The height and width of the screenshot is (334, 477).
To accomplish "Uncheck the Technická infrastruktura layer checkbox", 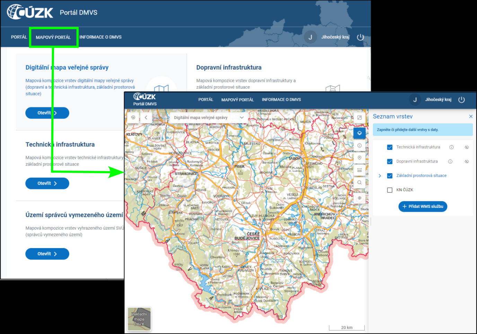I will coord(390,147).
